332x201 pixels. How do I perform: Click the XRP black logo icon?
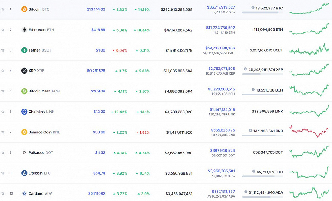coord(24,71)
